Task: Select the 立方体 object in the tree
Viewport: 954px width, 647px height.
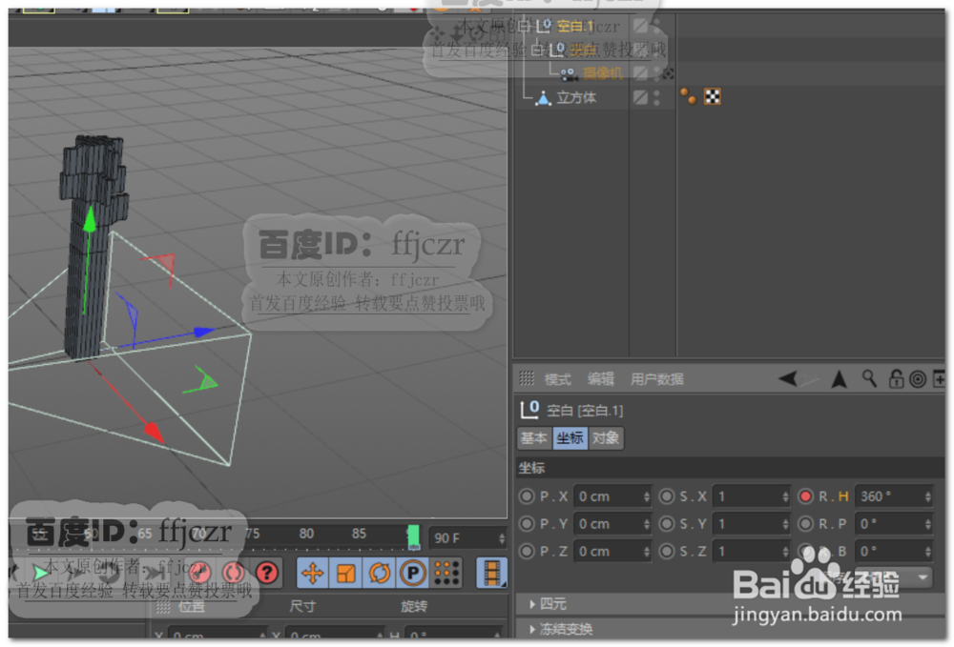Action: pos(577,98)
